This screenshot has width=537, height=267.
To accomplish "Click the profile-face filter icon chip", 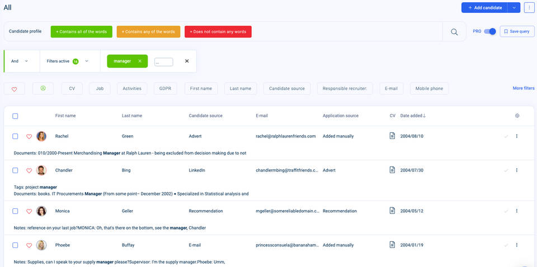I will (43, 88).
